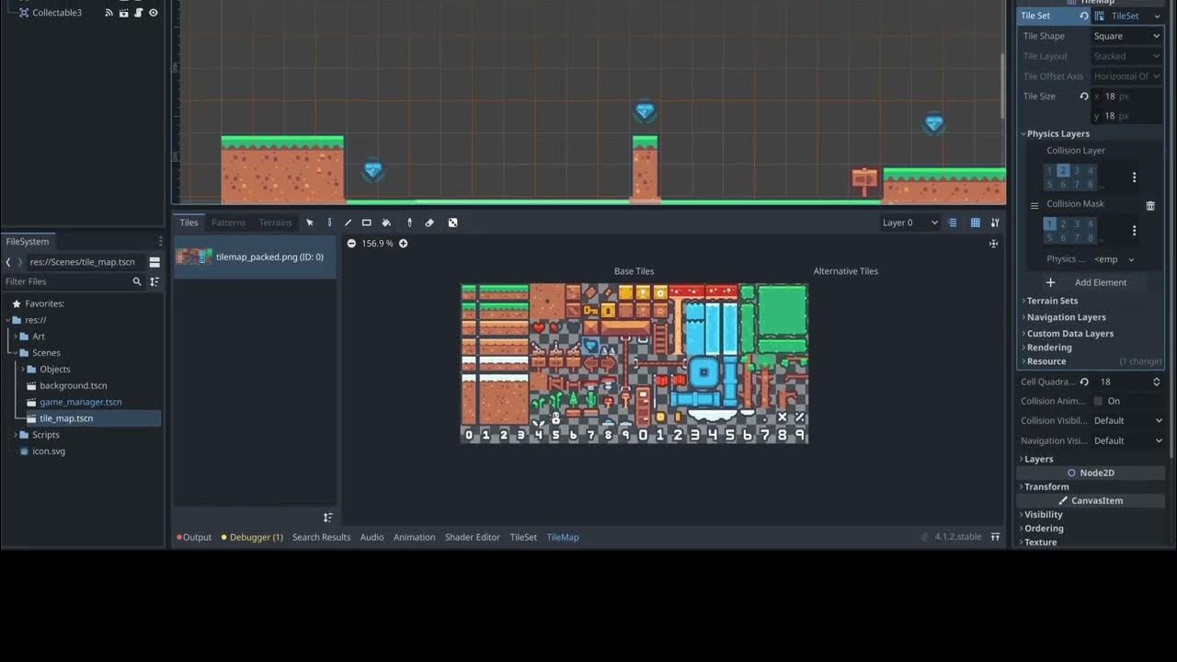1177x662 pixels.
Task: Toggle Collision Mask bit 3
Action: click(x=1077, y=224)
